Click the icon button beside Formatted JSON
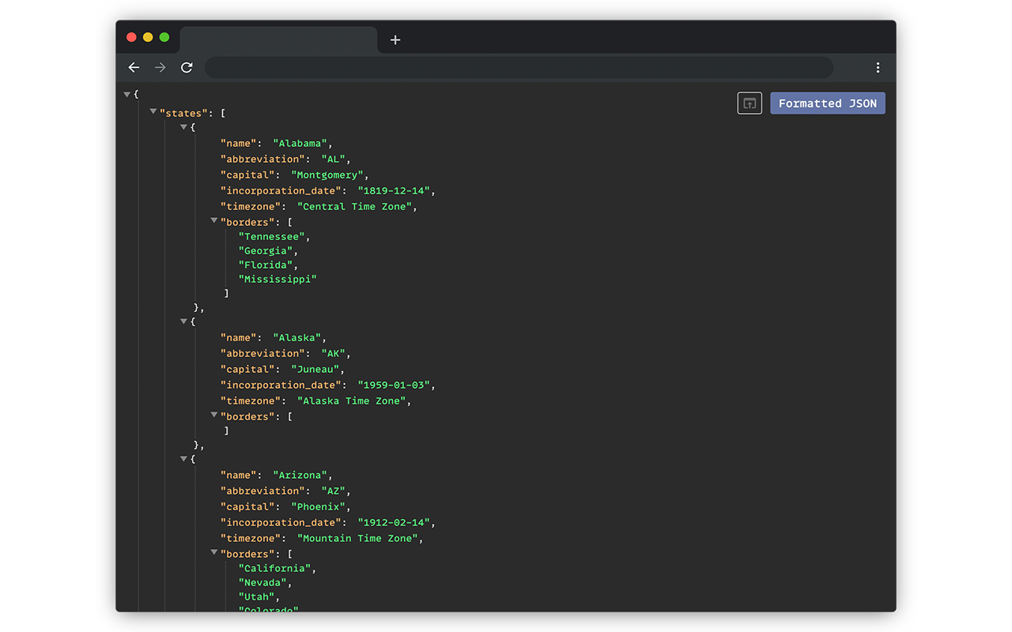 pos(750,103)
